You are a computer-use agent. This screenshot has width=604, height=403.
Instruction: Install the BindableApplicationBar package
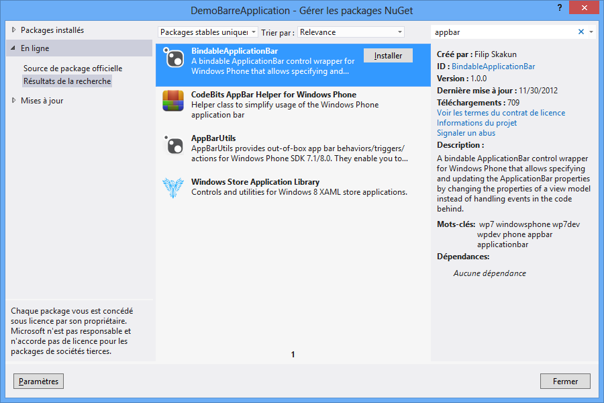388,56
